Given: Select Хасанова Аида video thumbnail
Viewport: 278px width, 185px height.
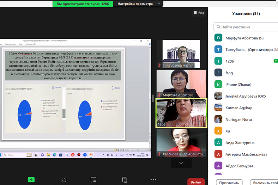Looking at the screenshot, I should tap(181, 143).
